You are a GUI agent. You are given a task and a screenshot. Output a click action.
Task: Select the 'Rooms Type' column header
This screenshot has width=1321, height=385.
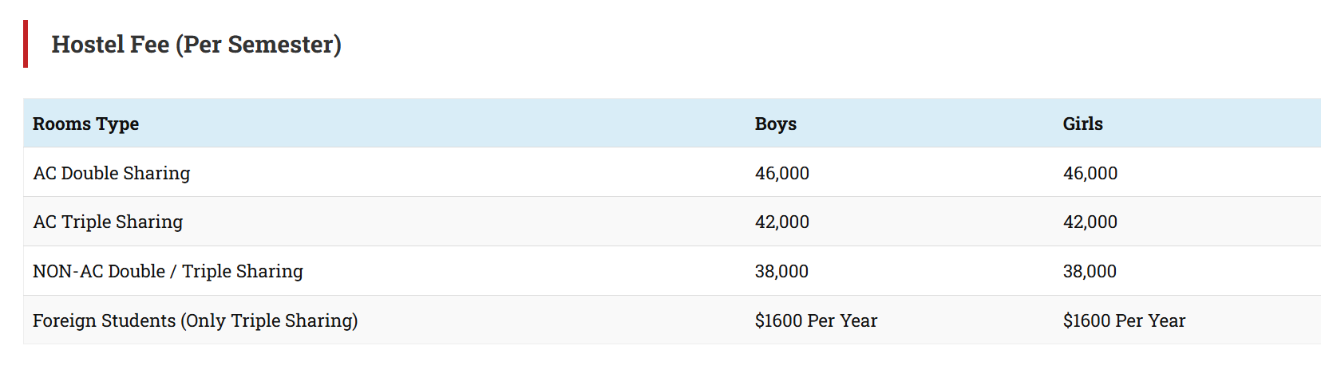[x=85, y=124]
